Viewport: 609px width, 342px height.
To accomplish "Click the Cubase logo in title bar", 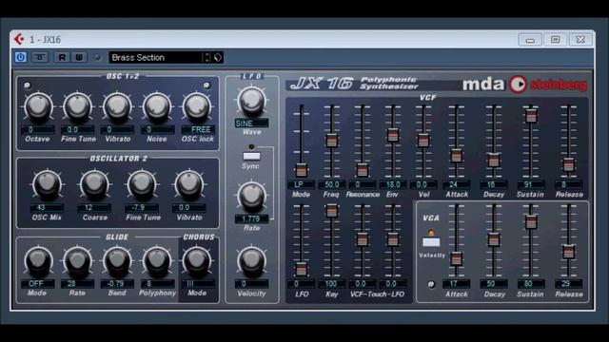I will coord(19,39).
